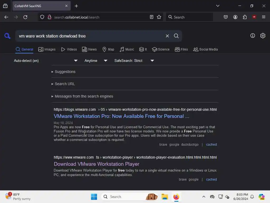270x203 pixels.
Task: Click the Firefox toolbar Search box
Action: click(x=189, y=17)
